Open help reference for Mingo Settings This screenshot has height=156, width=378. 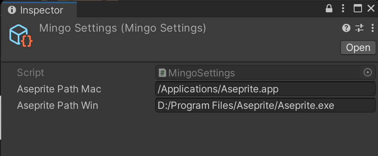(x=346, y=28)
